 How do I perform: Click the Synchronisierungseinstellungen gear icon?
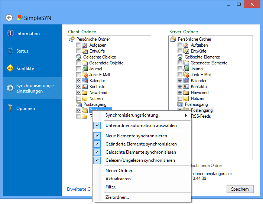click(10, 88)
